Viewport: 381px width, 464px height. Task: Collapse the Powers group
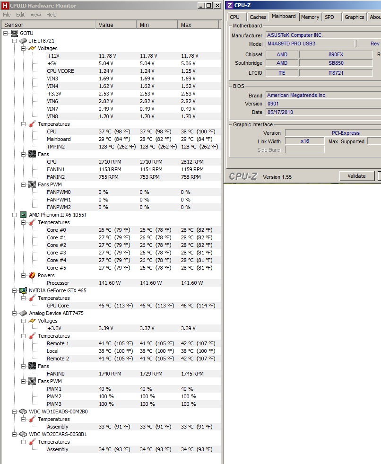coord(23,275)
